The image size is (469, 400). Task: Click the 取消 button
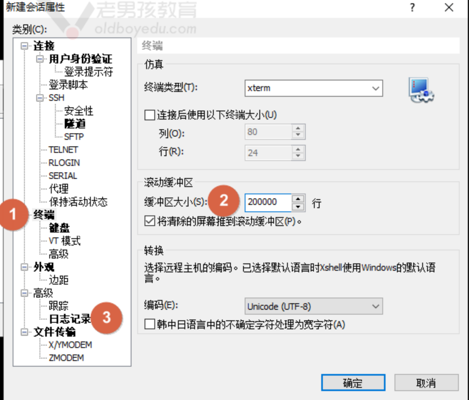426,383
